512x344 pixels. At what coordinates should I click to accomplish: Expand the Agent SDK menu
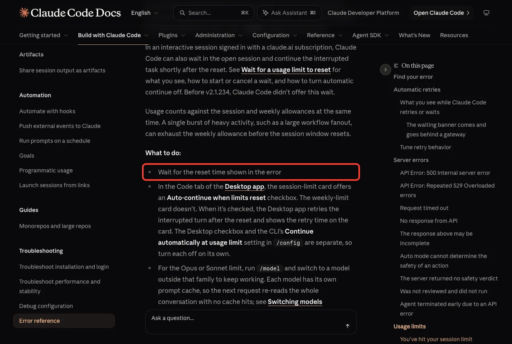tap(371, 35)
